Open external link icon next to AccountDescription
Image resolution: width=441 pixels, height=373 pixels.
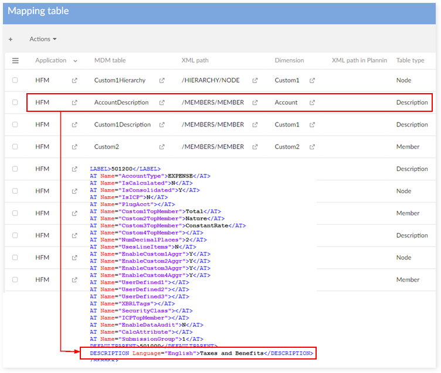162,102
